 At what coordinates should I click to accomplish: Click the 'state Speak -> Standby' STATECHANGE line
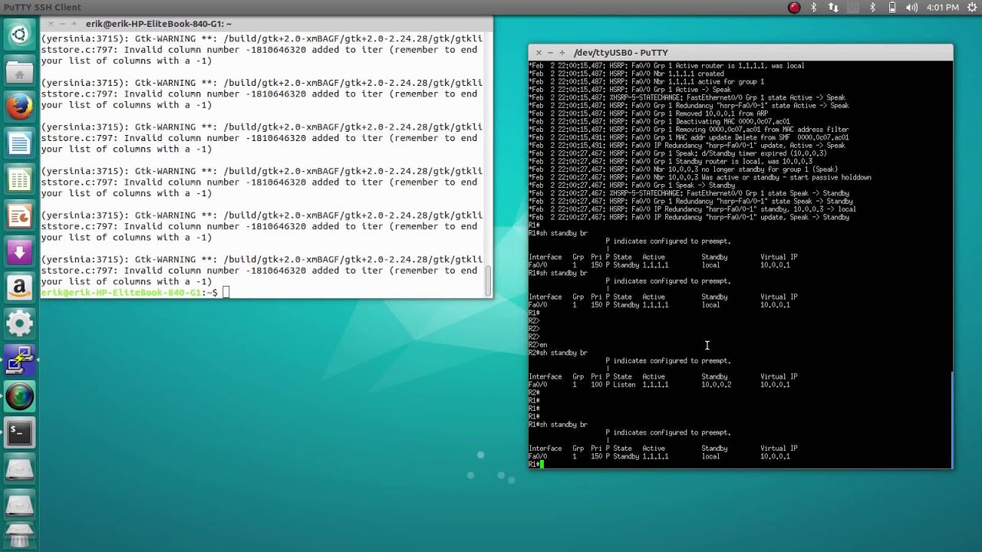(689, 193)
